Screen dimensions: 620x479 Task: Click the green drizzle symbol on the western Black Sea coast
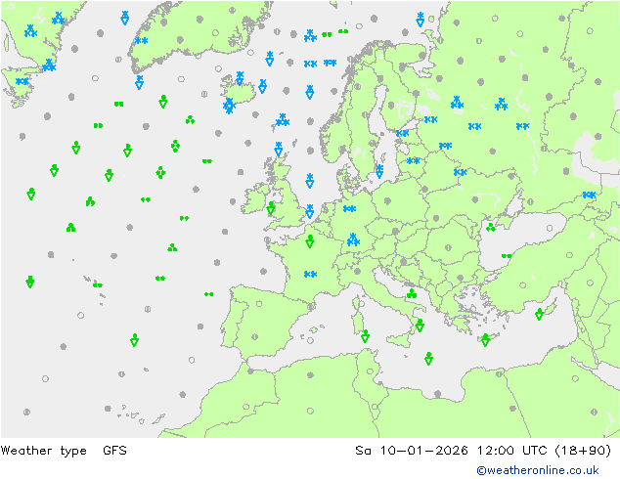pyautogui.click(x=507, y=256)
